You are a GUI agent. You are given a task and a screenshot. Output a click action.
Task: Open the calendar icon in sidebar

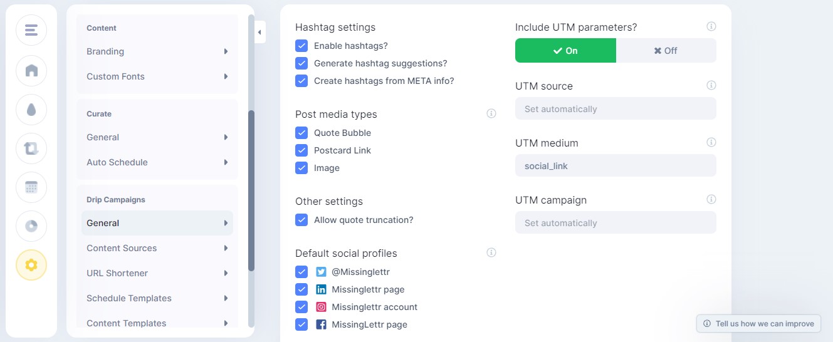coord(31,187)
